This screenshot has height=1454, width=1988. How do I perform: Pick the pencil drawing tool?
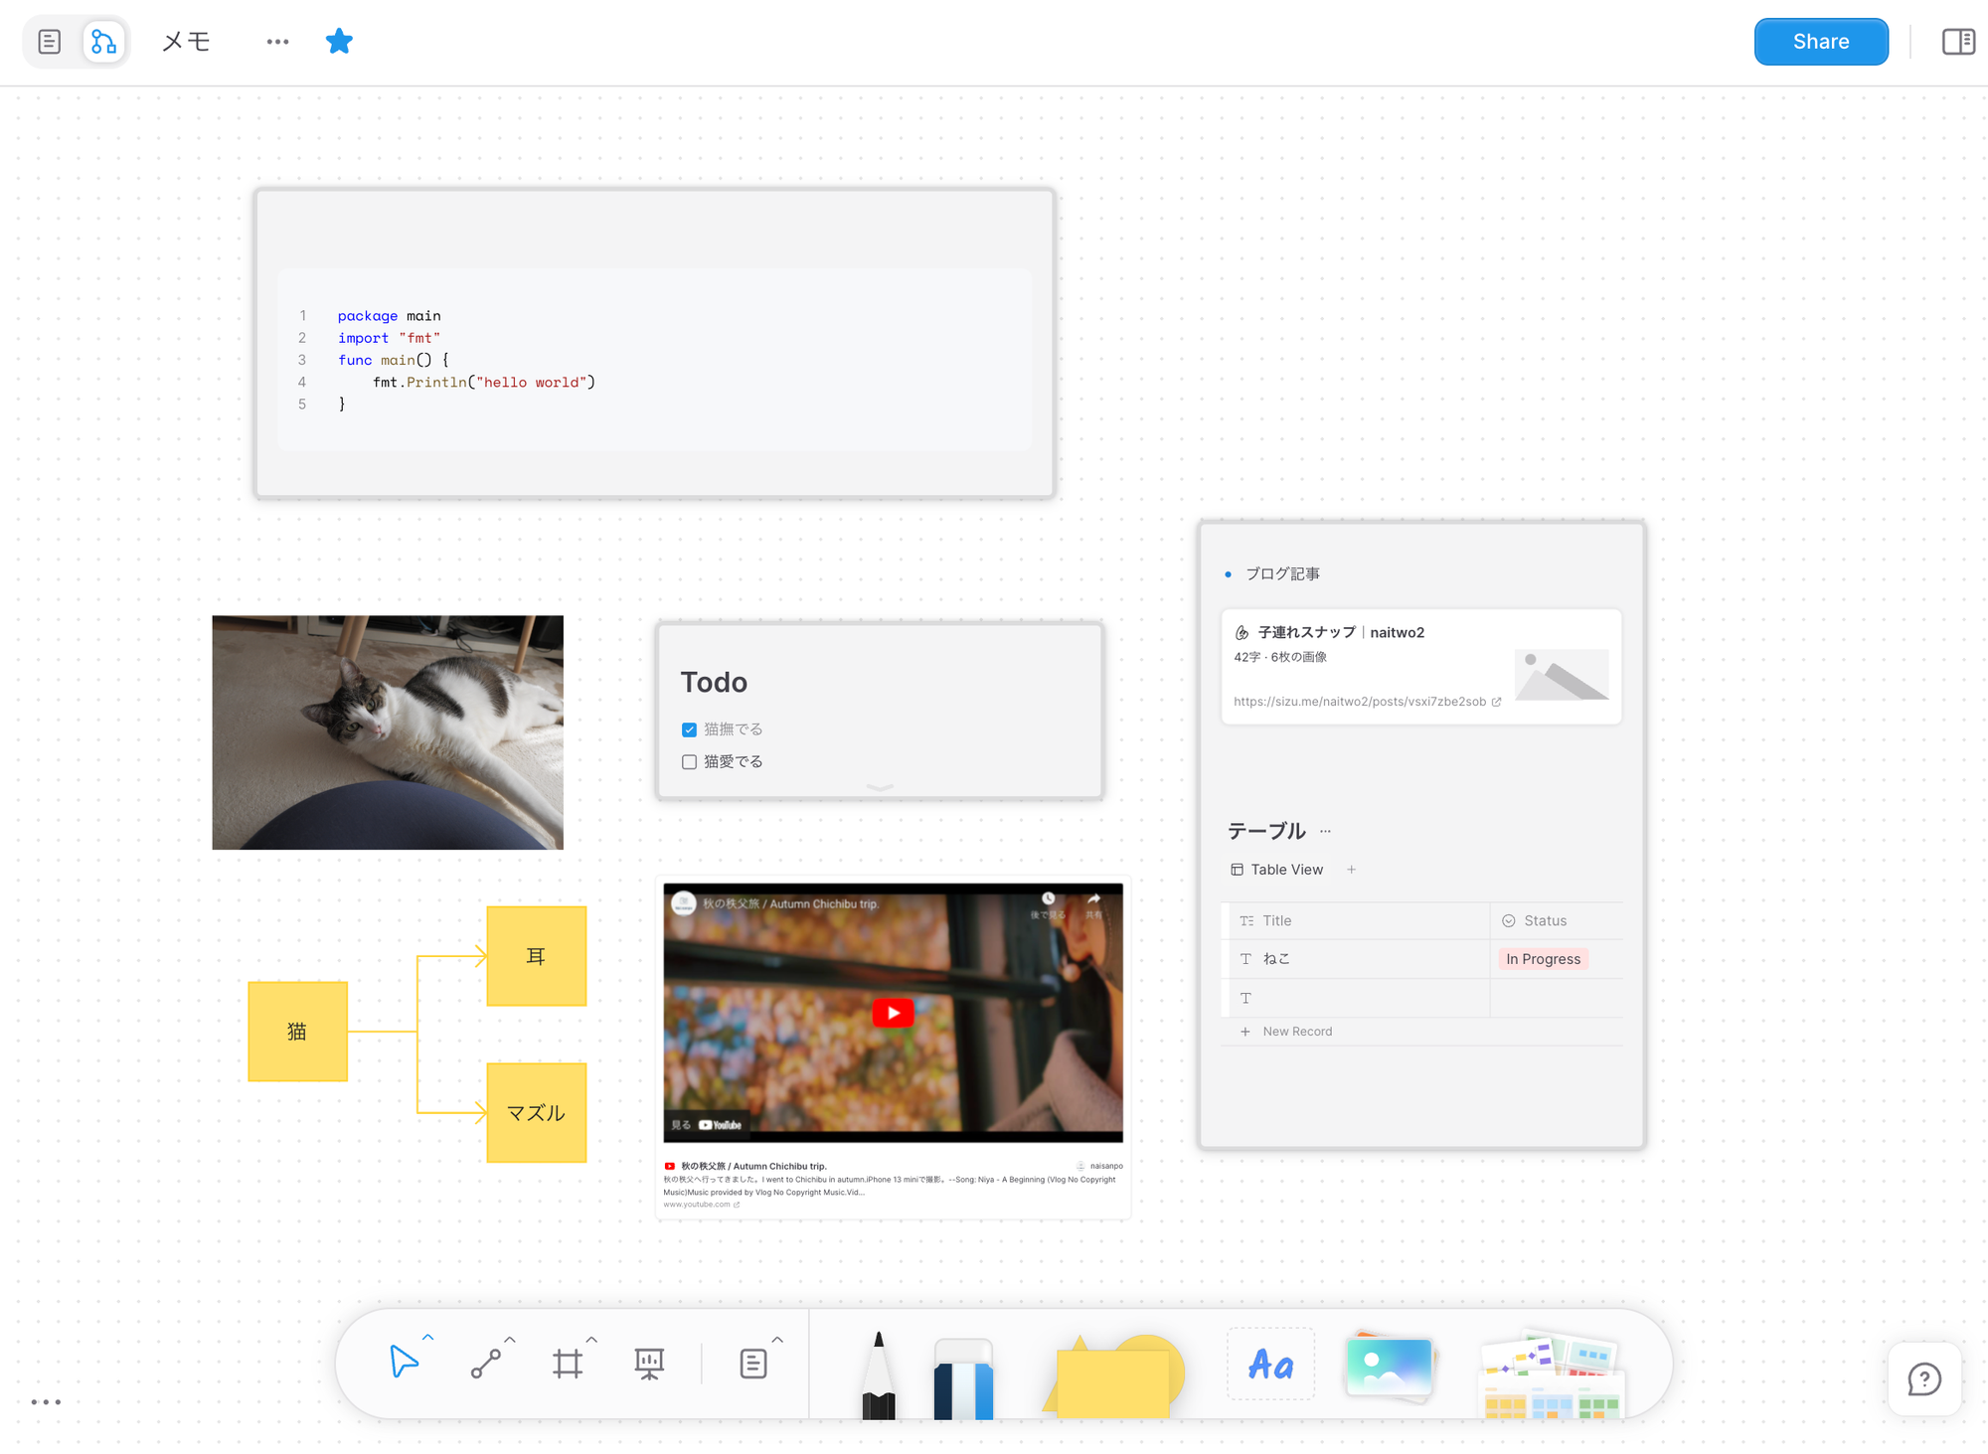(878, 1376)
